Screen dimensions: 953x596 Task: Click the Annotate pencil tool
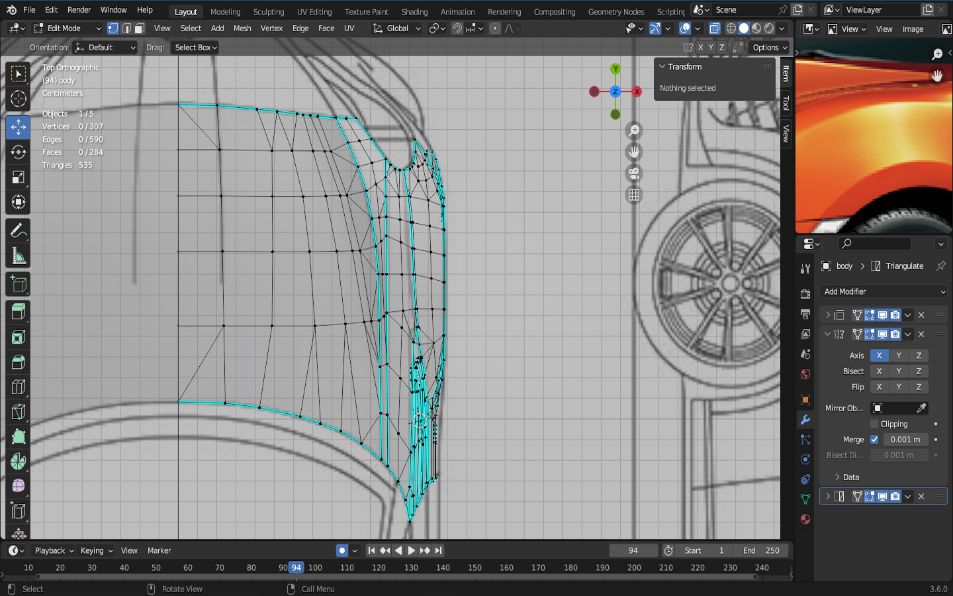tap(18, 230)
